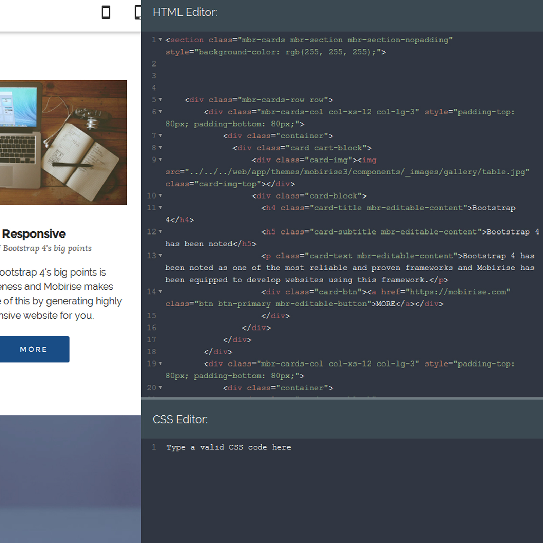Click the mobirise.com href link in the code
543x543 pixels.
[x=456, y=292]
